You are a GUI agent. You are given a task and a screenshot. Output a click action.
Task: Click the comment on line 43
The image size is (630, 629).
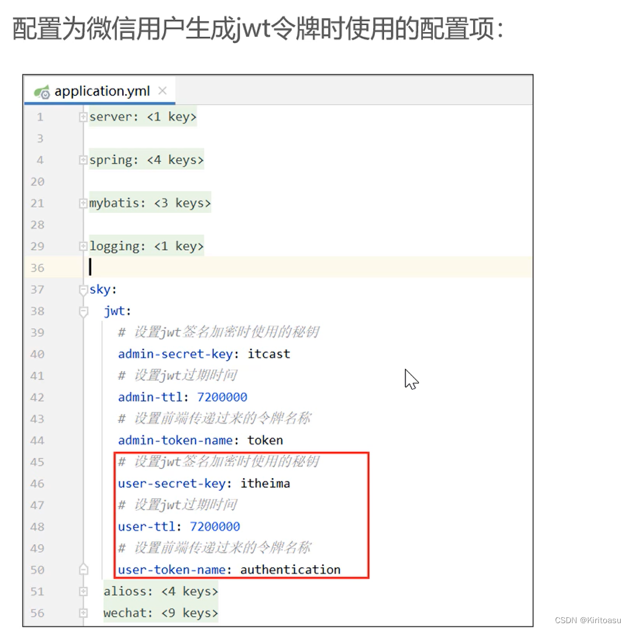coord(214,419)
